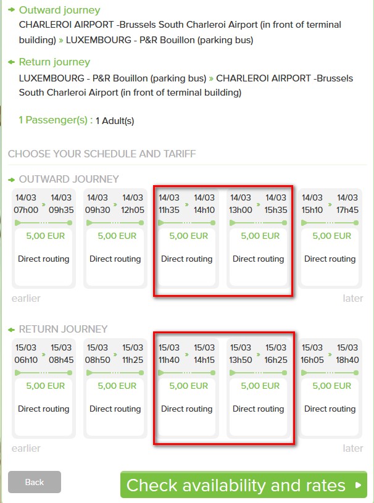
Task: Select outward 09h30 to 12h05 schedule card
Action: tap(115, 239)
